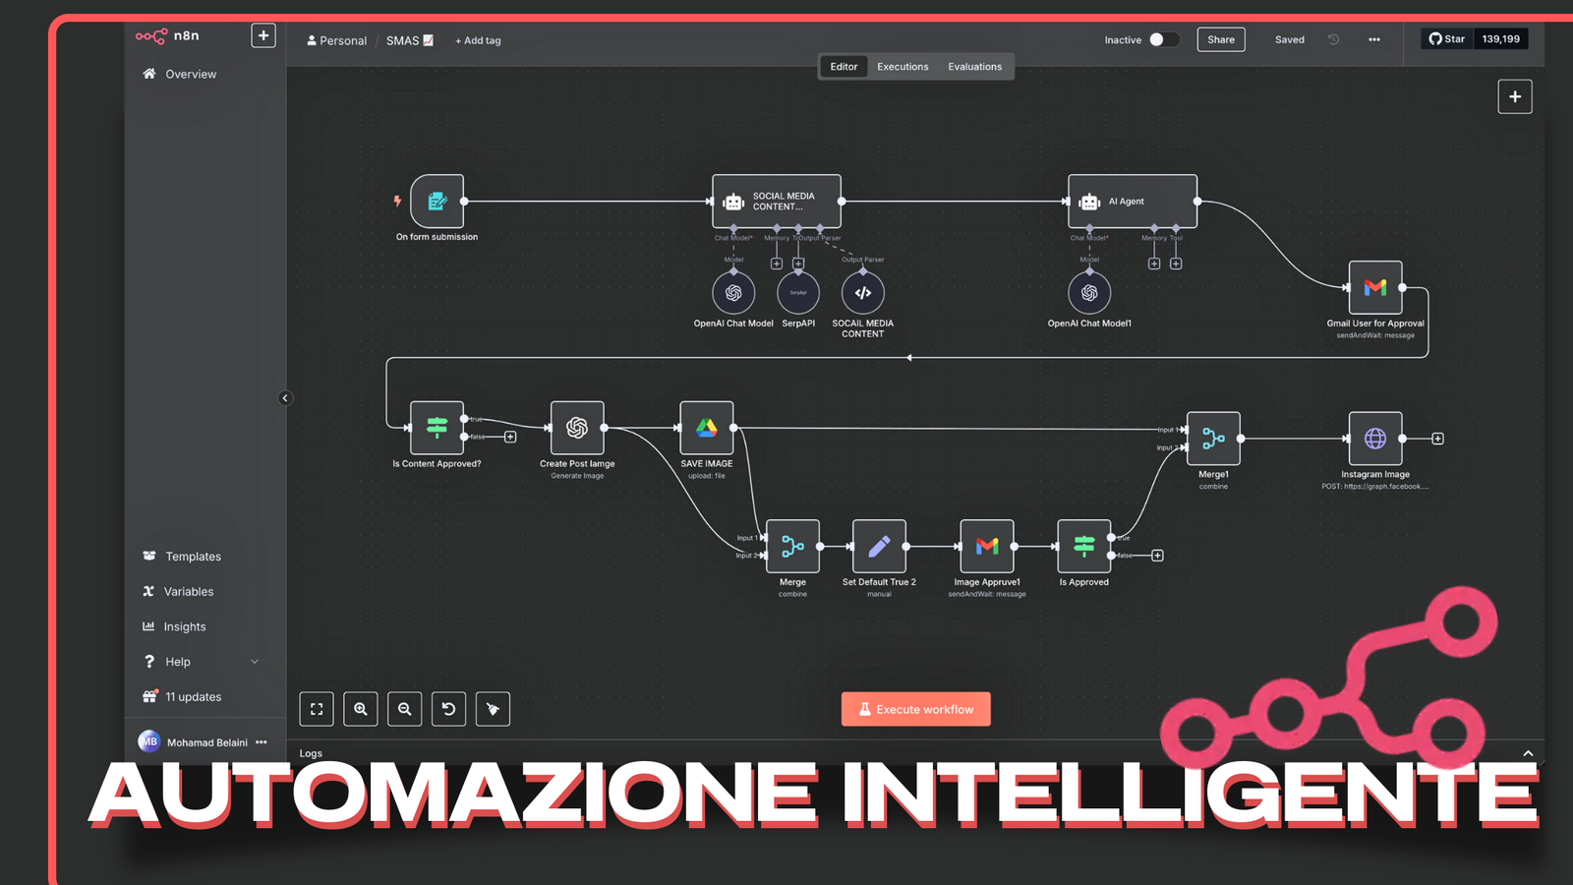Click the Create Post Image OpenAI node
Viewport: 1573px width, 885px height.
(577, 428)
